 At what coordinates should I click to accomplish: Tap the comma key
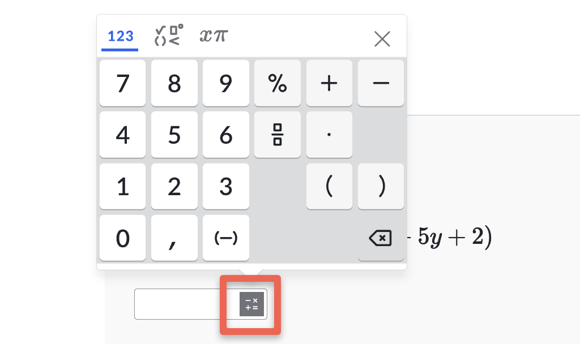pyautogui.click(x=174, y=238)
